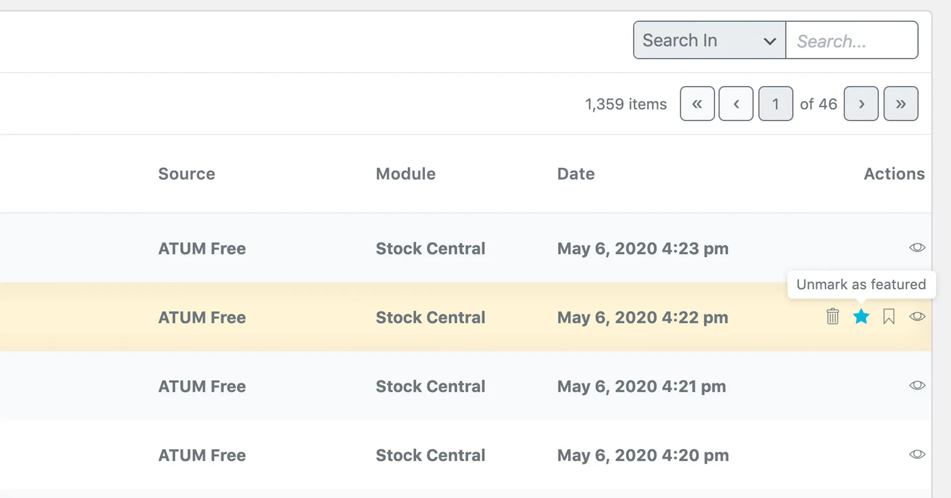Click the Actions column header
This screenshot has height=498, width=951.
tap(895, 174)
